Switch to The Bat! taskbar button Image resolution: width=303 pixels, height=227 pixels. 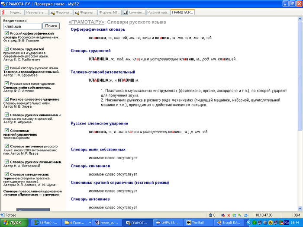pos(199,223)
